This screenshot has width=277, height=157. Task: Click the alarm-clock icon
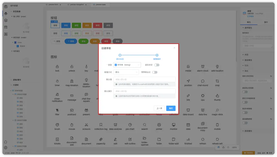(203, 67)
